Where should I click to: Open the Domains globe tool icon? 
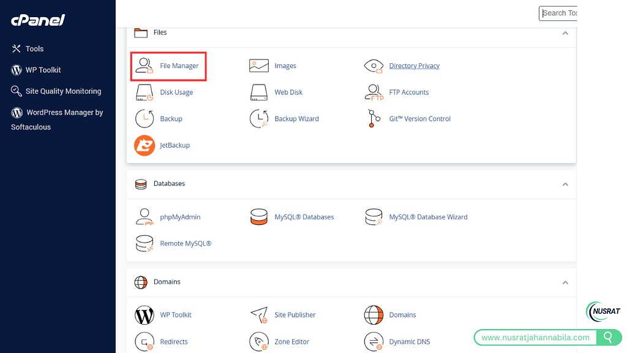pyautogui.click(x=374, y=315)
